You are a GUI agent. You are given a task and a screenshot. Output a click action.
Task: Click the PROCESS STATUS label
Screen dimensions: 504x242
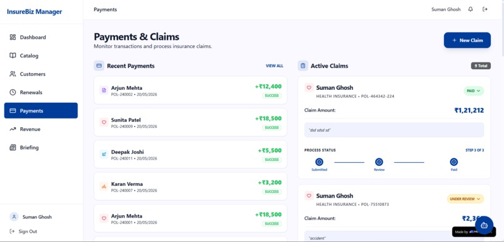point(320,150)
